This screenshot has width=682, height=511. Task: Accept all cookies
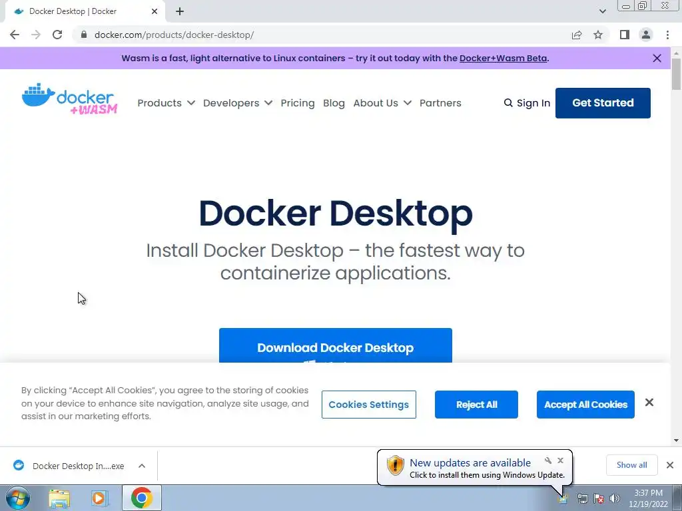(x=585, y=405)
